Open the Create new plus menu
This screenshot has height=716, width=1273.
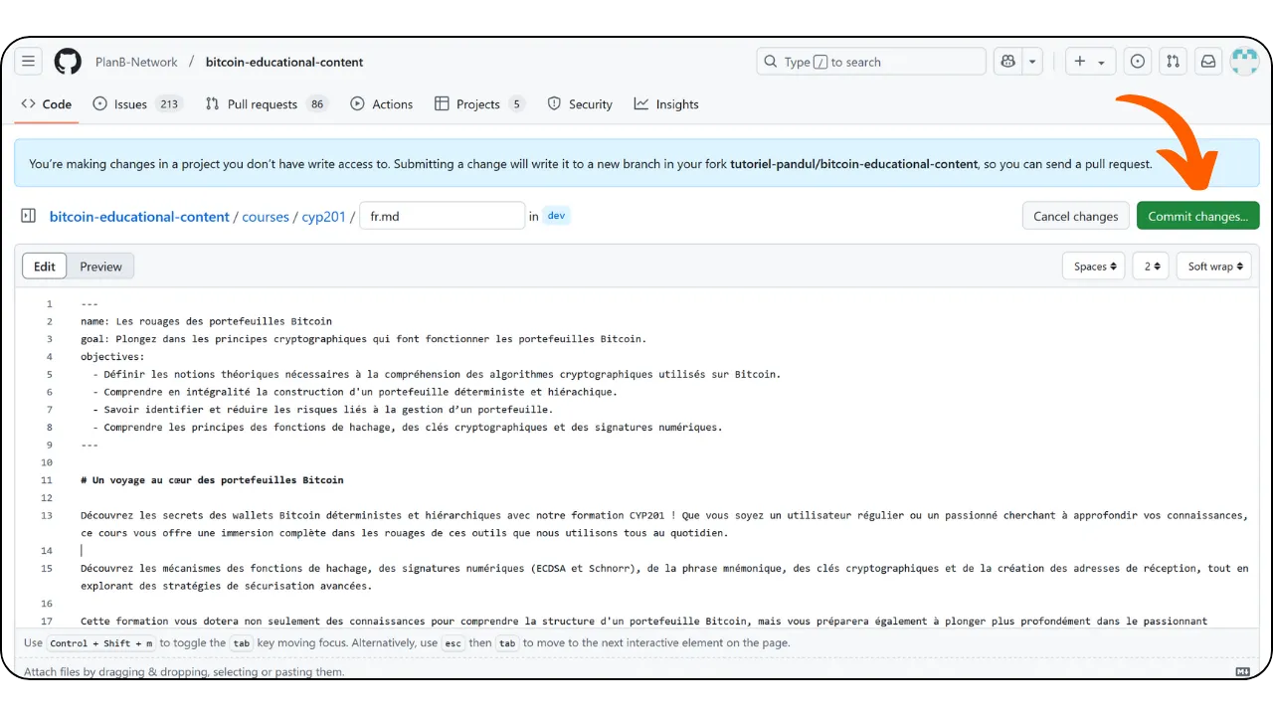(x=1090, y=62)
